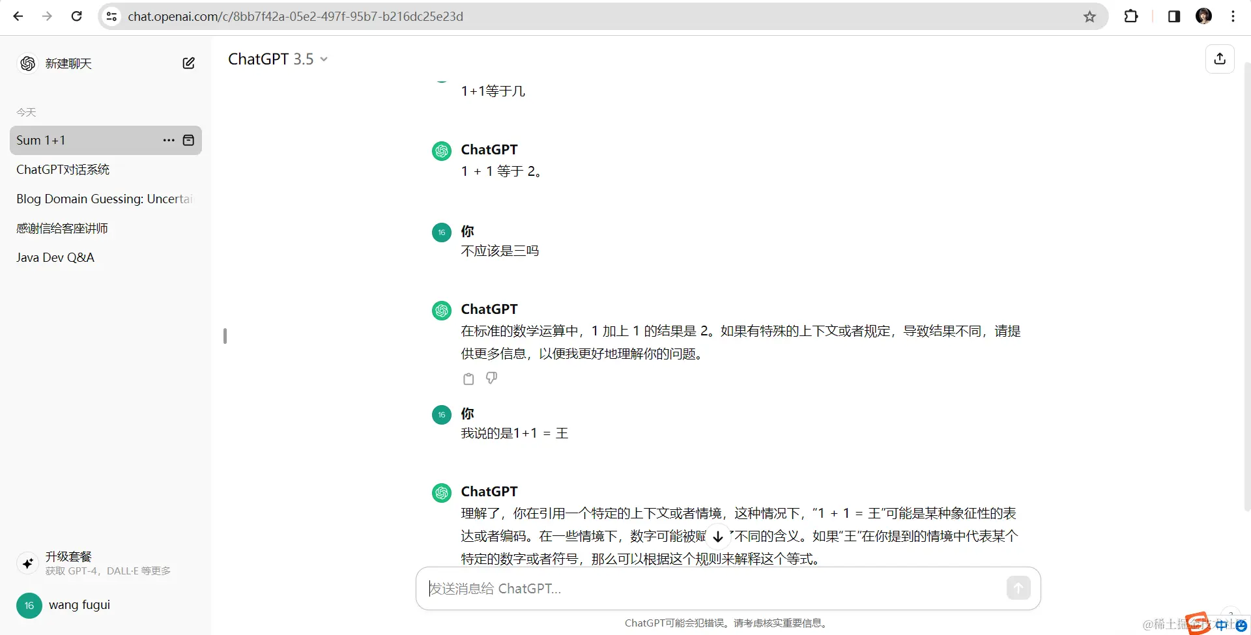Click the address bar URL
Image resolution: width=1251 pixels, height=635 pixels.
point(295,16)
